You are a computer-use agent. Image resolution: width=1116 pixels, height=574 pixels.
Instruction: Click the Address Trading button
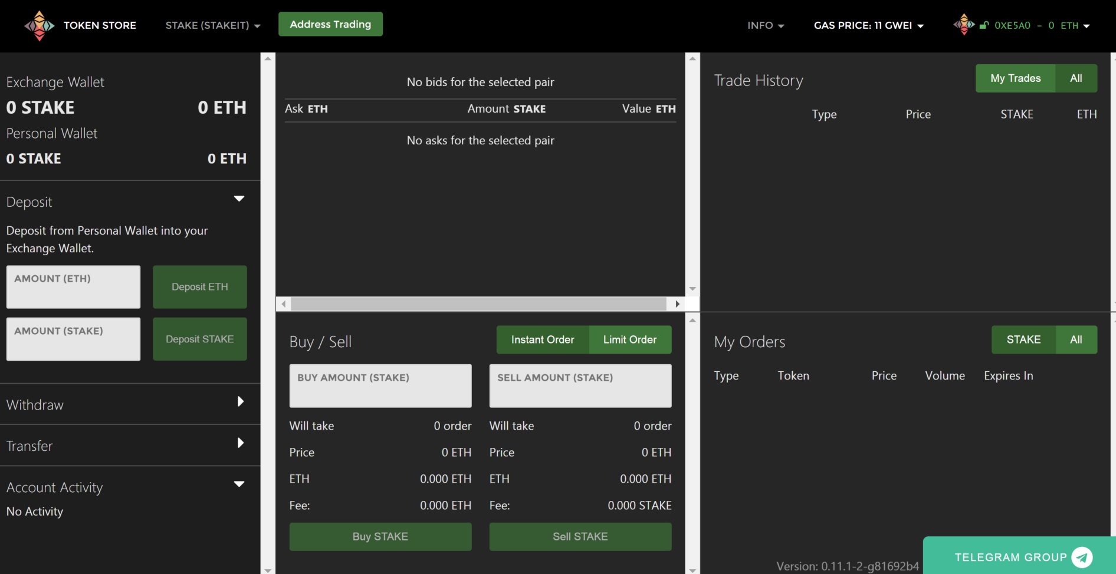point(330,24)
